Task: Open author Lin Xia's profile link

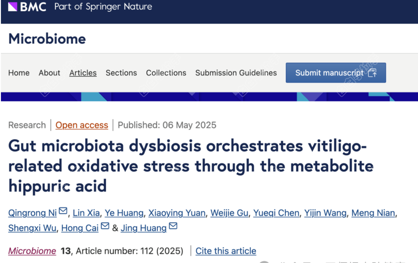Action: pyautogui.click(x=86, y=213)
